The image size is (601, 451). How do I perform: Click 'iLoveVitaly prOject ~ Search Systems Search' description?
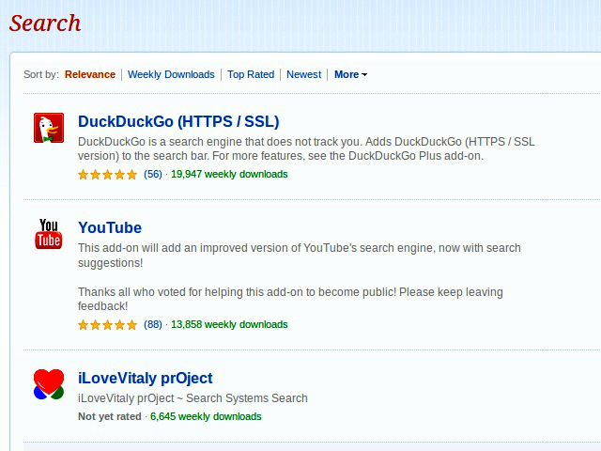[x=193, y=398]
